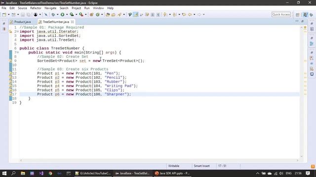Click the Open Perspective icon
Viewport: 316px width, 177px height.
pyautogui.click(x=297, y=15)
